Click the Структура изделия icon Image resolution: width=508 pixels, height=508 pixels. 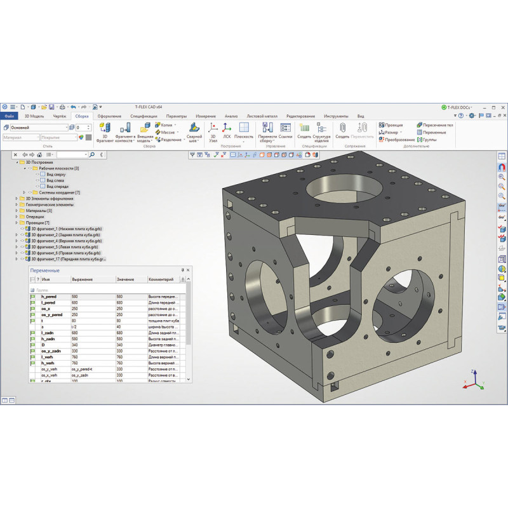click(x=322, y=128)
